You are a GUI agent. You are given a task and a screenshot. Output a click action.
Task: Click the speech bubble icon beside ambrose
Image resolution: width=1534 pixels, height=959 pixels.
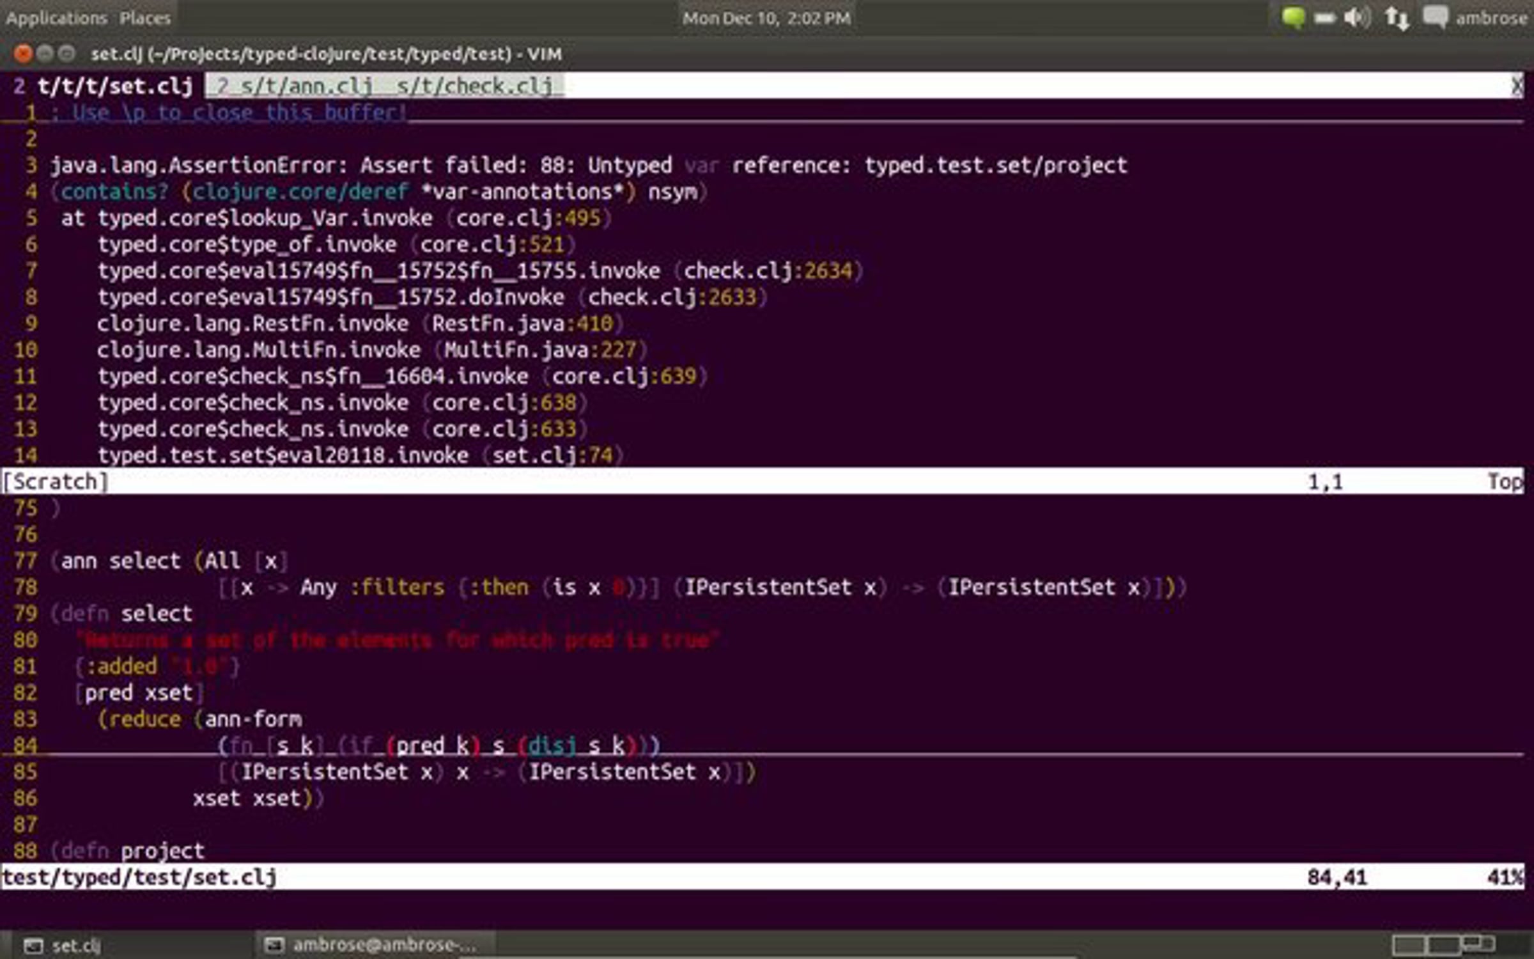(1436, 17)
